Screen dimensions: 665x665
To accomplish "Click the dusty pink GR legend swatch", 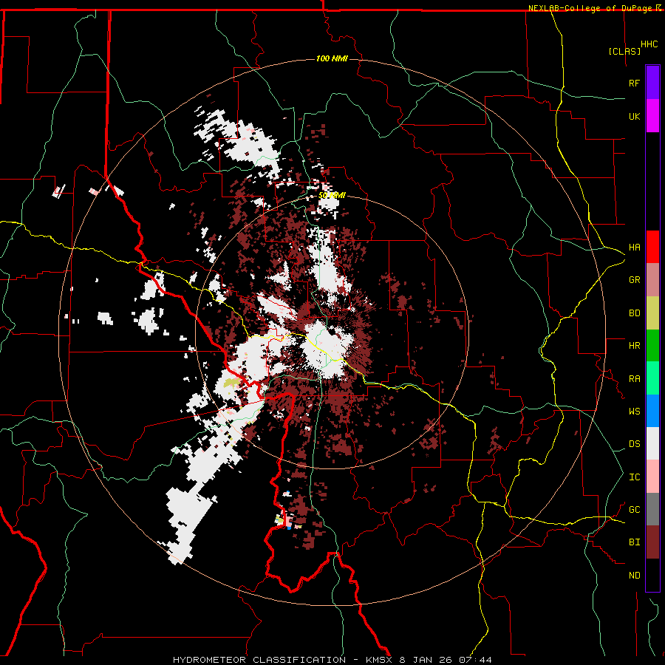I will (x=652, y=280).
